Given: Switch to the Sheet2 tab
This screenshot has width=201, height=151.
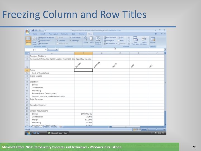Looking at the screenshot, I should pyautogui.click(x=46, y=127).
